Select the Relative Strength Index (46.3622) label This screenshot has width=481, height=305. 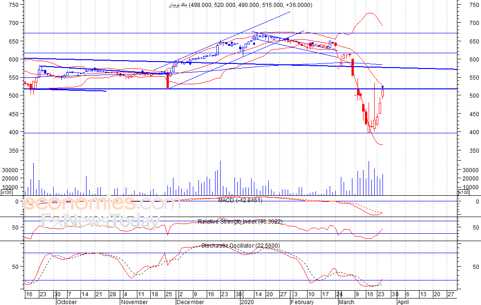pos(240,222)
